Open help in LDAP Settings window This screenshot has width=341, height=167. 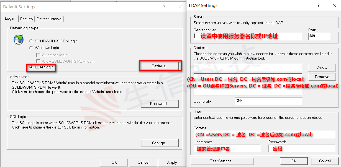pyautogui.click(x=319, y=5)
